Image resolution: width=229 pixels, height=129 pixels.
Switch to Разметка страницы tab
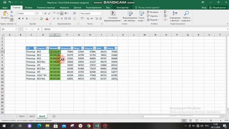[x=46, y=8]
